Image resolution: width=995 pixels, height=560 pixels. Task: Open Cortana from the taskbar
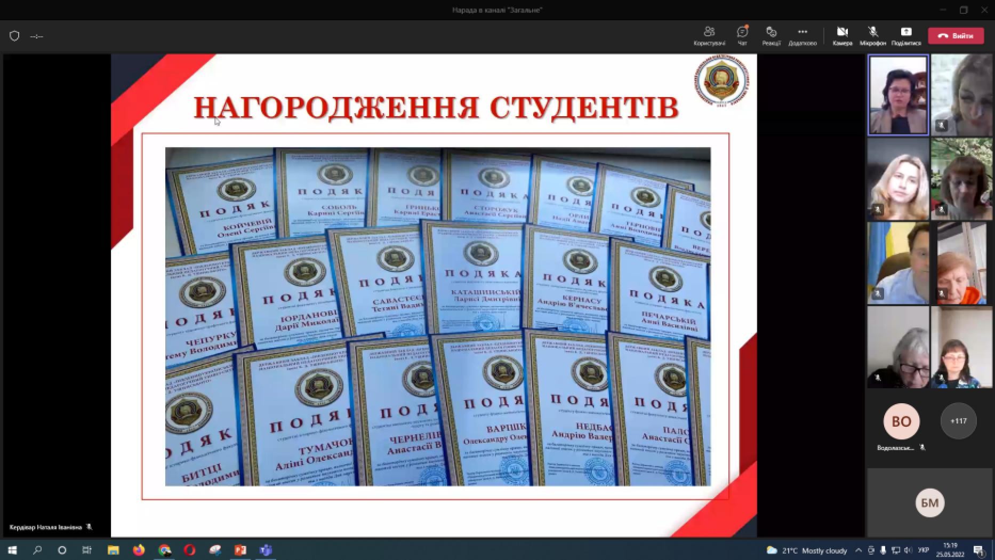tap(62, 550)
